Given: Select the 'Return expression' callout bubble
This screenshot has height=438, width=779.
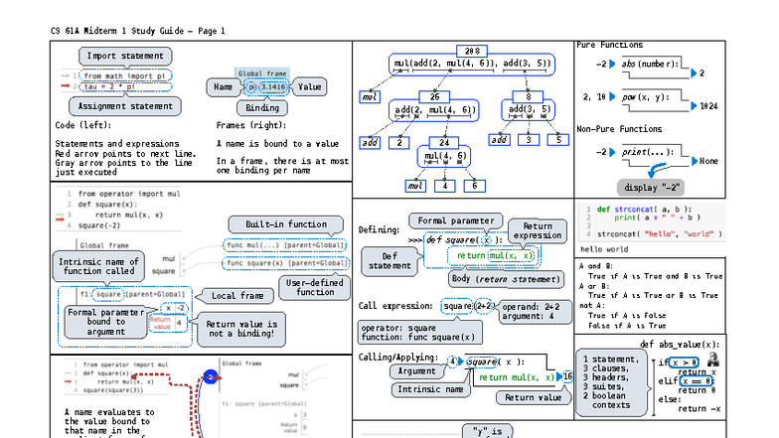Looking at the screenshot, I should [538, 230].
